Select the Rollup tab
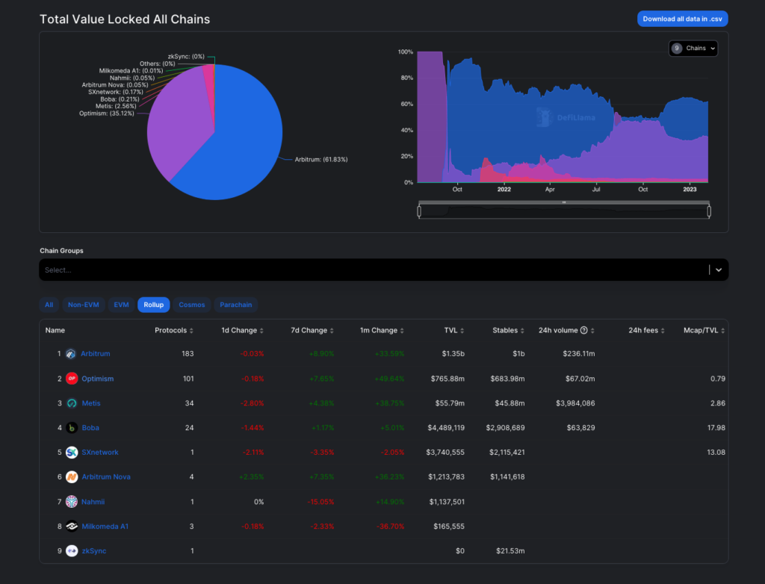 [x=154, y=305]
